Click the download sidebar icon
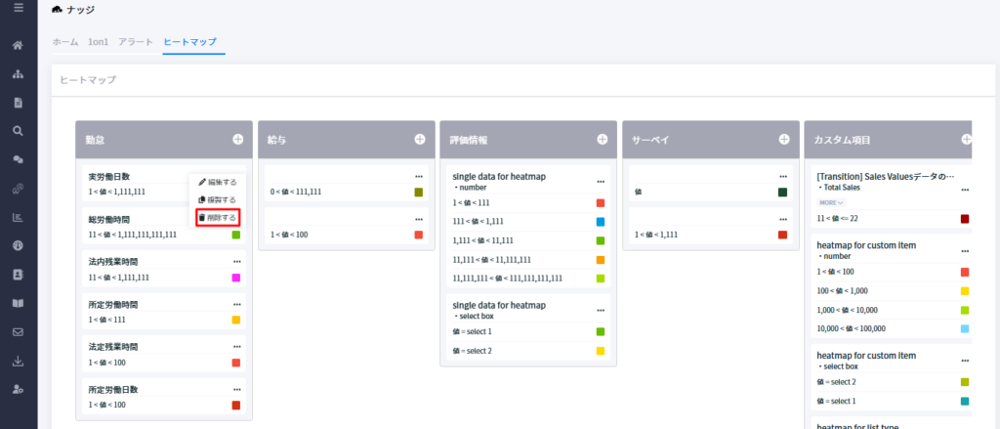This screenshot has height=429, width=1000. [18, 361]
